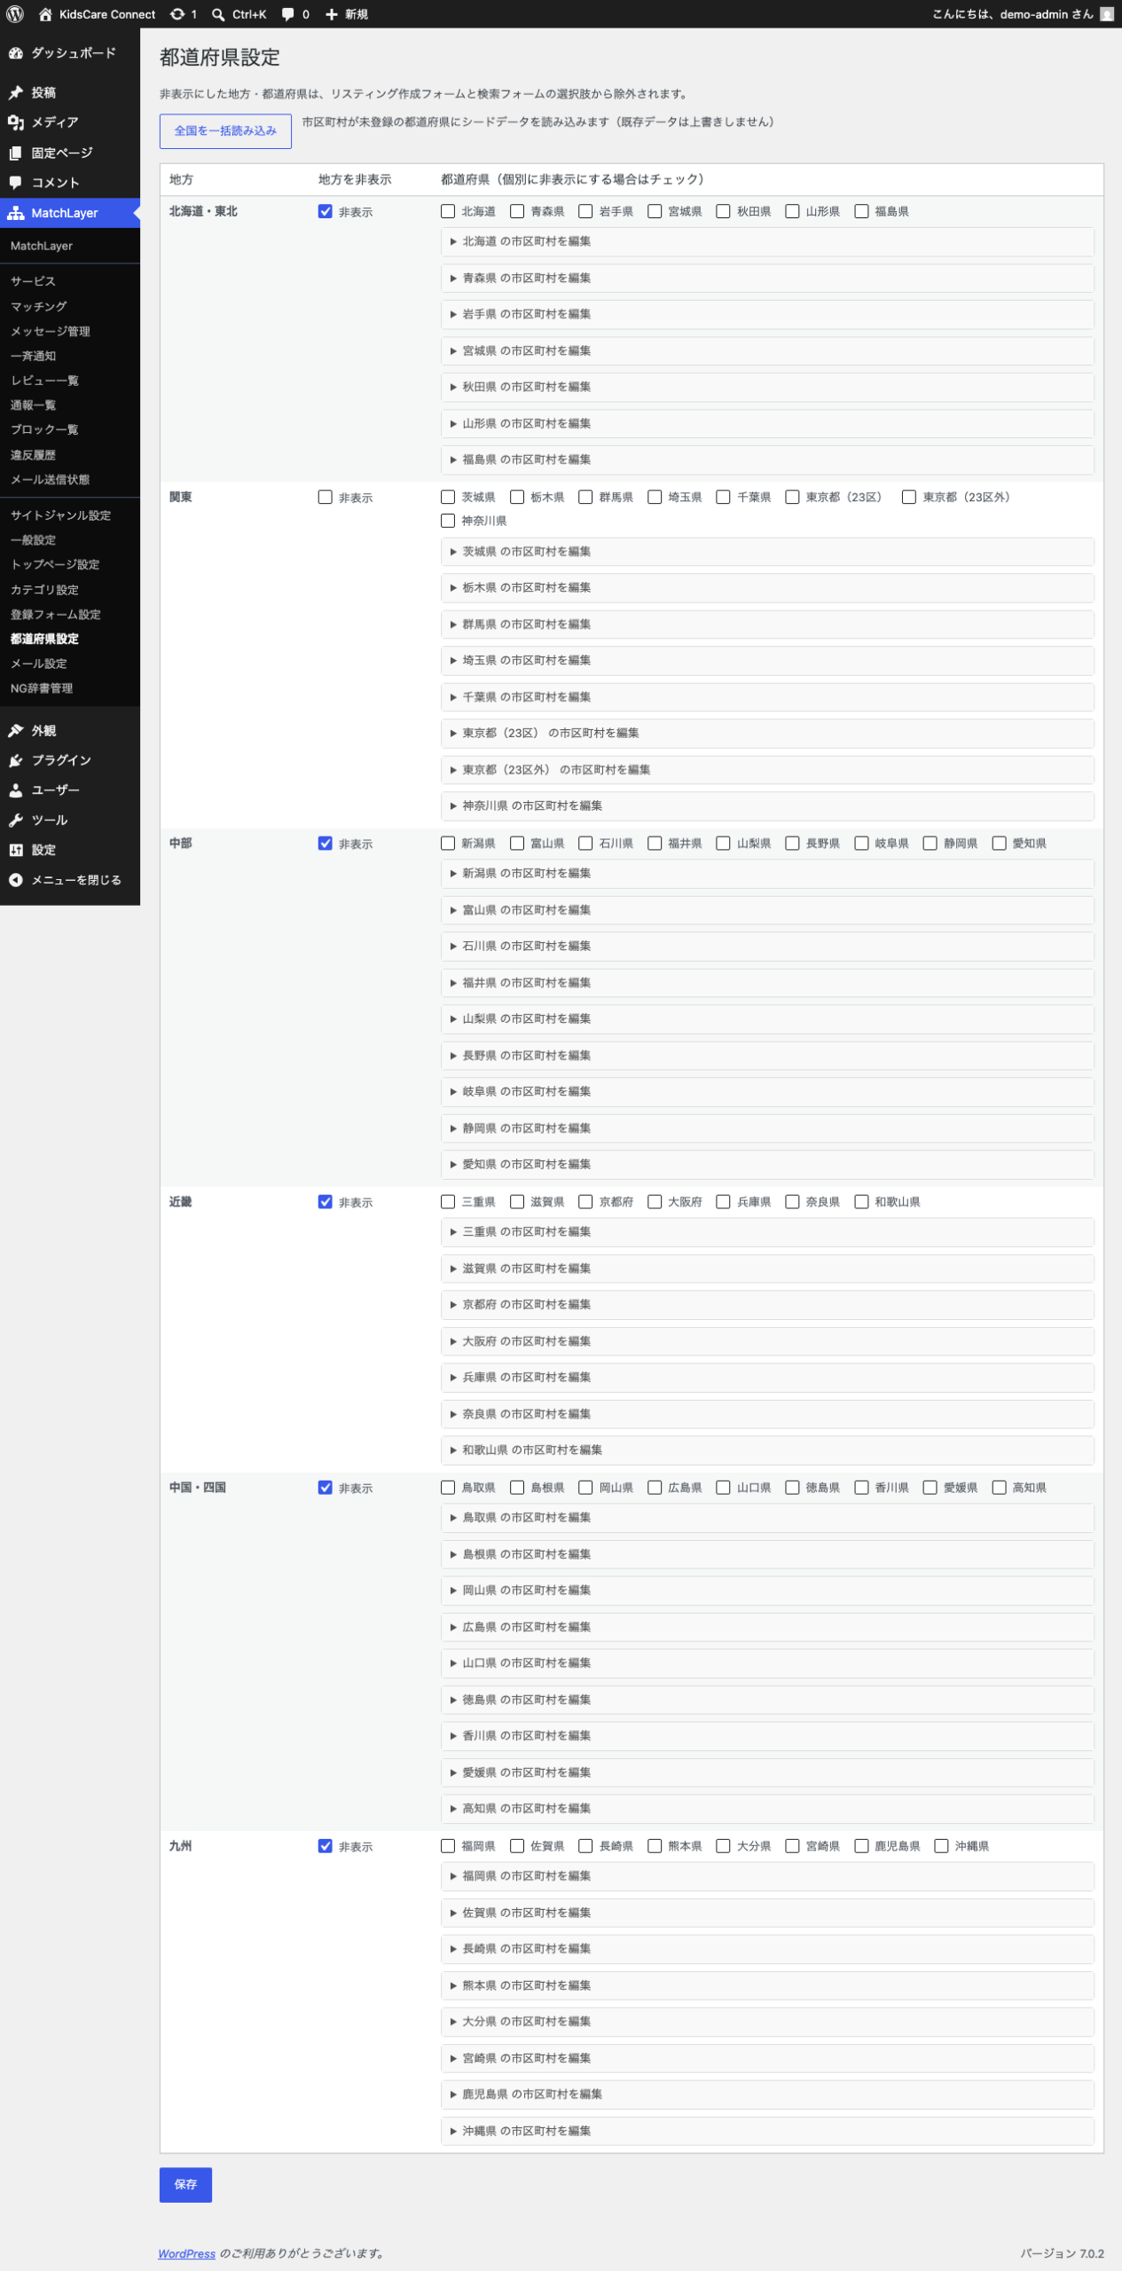Expand 東京都（23区外） の市区町村を編集
The image size is (1122, 2271).
coord(767,770)
